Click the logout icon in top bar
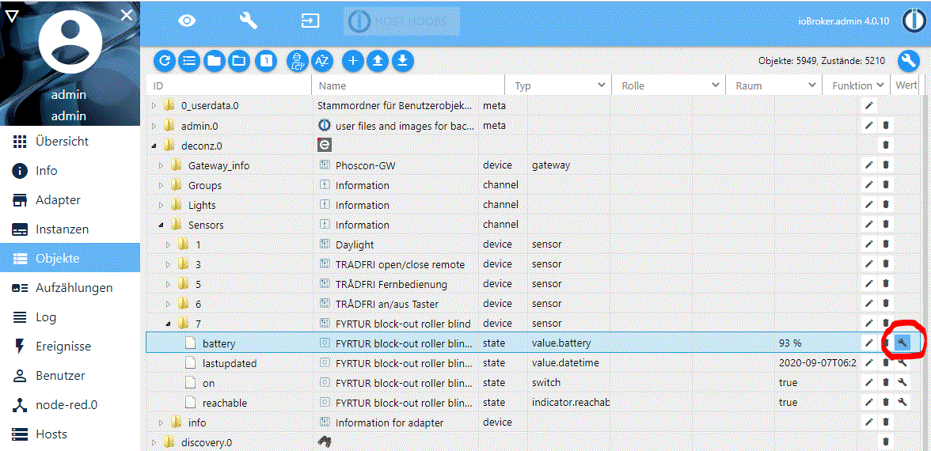The image size is (931, 451). [x=310, y=21]
